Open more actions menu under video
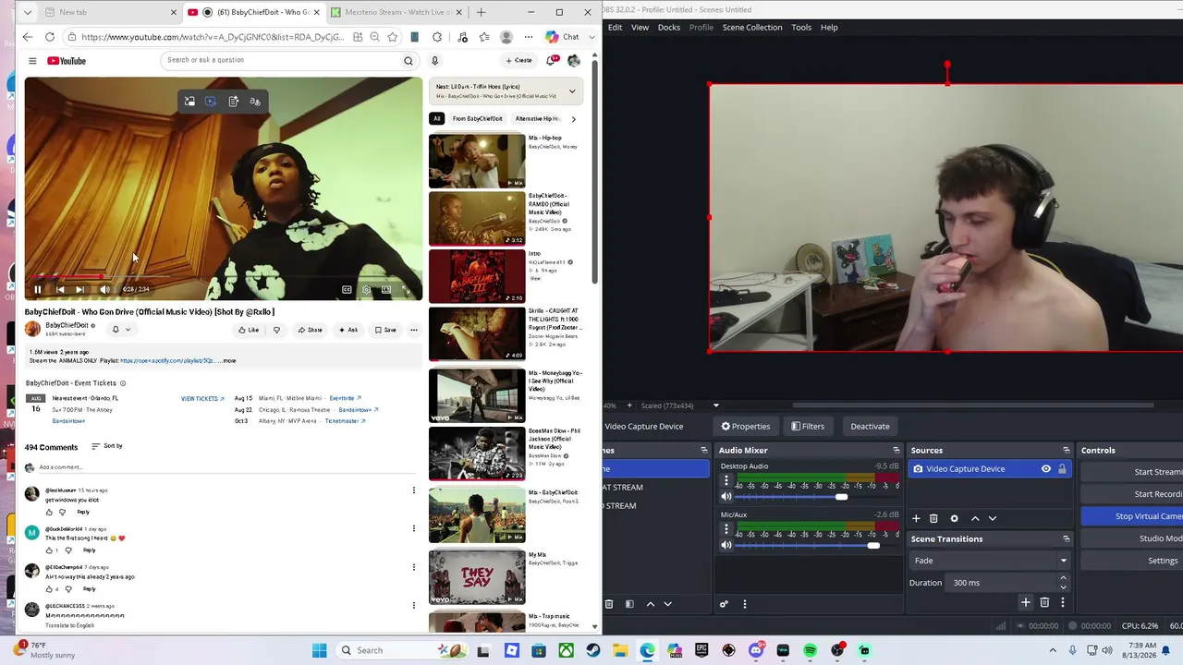The width and height of the screenshot is (1183, 665). (x=413, y=330)
